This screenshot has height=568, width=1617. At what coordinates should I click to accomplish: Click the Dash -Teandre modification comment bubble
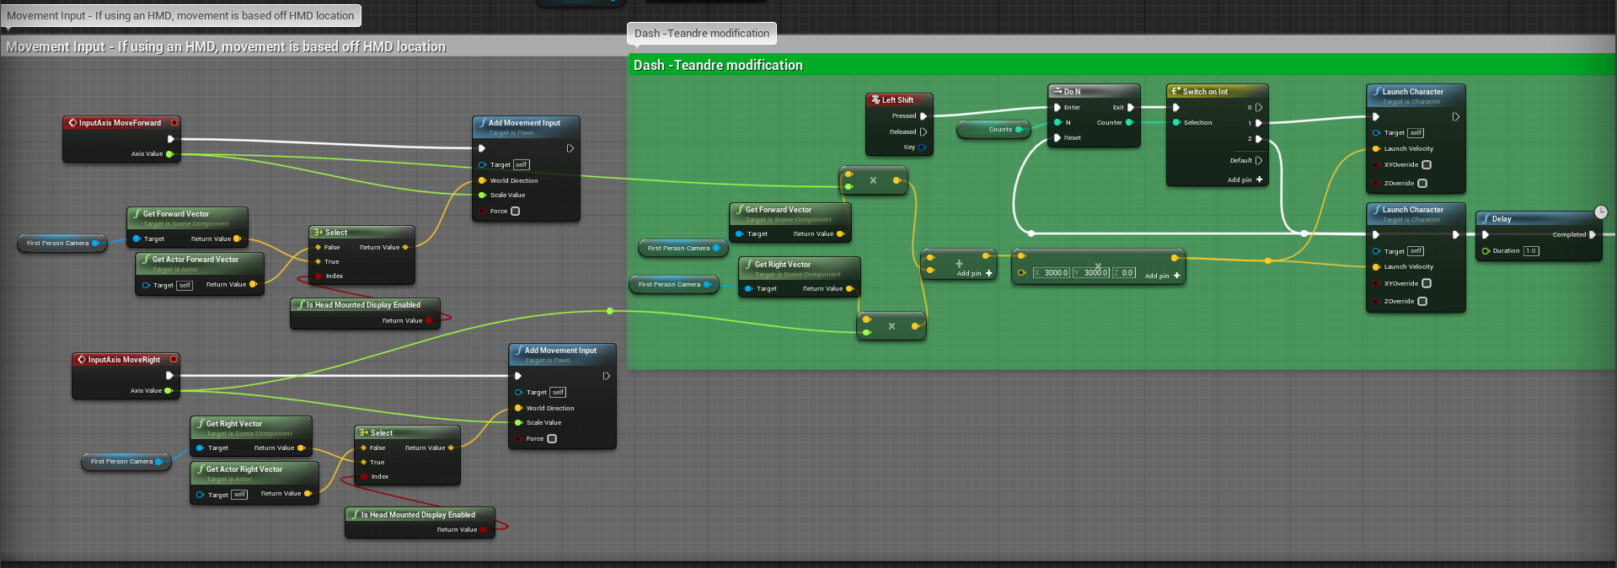pyautogui.click(x=702, y=34)
